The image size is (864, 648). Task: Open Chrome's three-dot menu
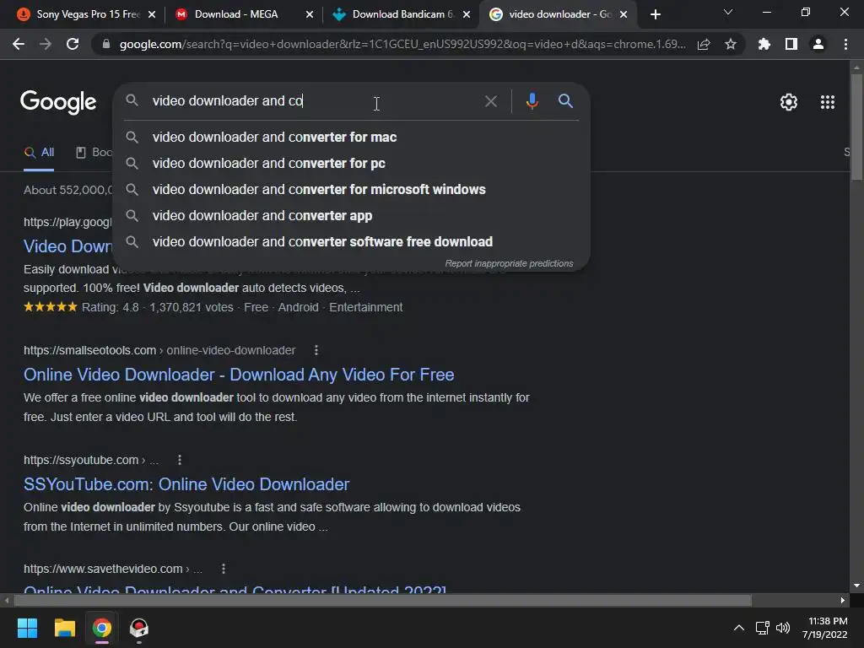(845, 44)
